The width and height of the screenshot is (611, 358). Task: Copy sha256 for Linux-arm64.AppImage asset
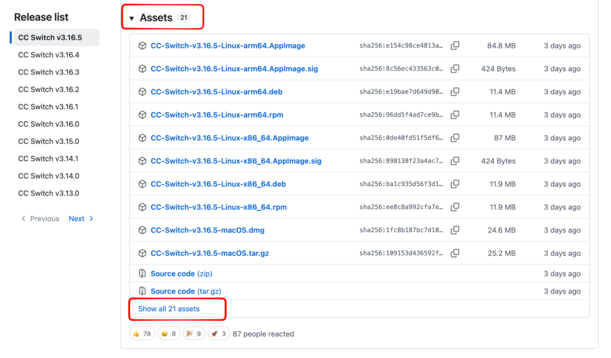(455, 45)
